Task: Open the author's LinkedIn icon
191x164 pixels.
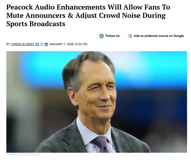Action: [x=46, y=44]
